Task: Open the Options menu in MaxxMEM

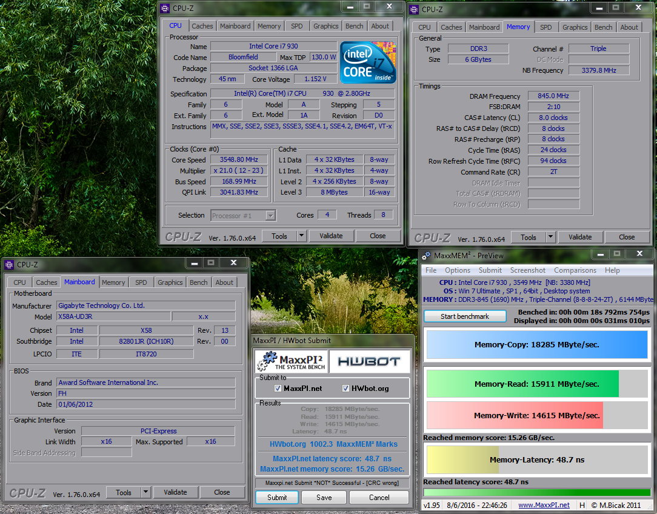Action: (x=457, y=270)
